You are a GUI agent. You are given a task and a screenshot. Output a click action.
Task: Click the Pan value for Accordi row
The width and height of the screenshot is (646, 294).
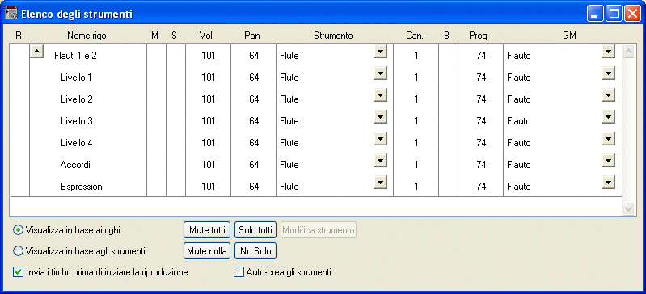click(x=254, y=165)
